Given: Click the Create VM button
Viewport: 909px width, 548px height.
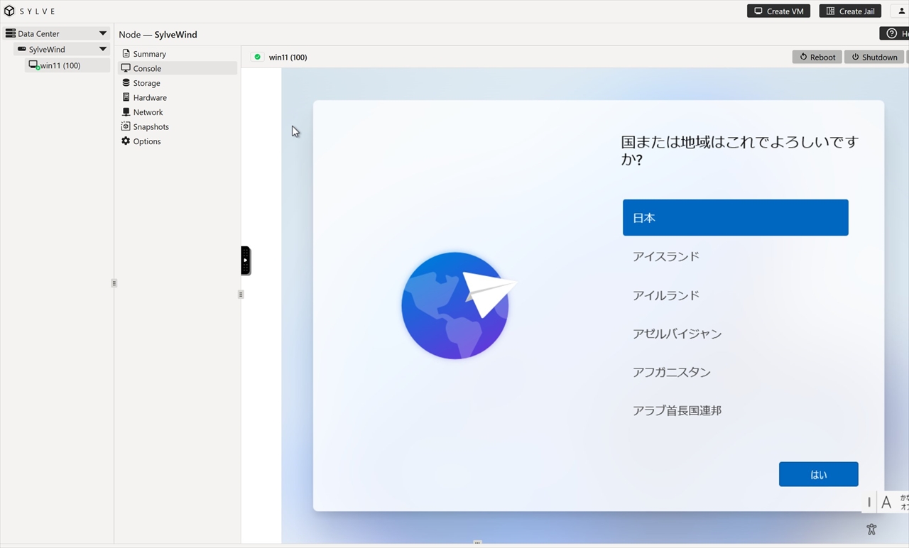Looking at the screenshot, I should click(778, 11).
